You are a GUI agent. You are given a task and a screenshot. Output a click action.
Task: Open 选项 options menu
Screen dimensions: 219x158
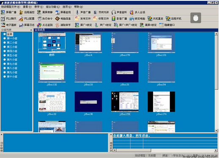67,7
